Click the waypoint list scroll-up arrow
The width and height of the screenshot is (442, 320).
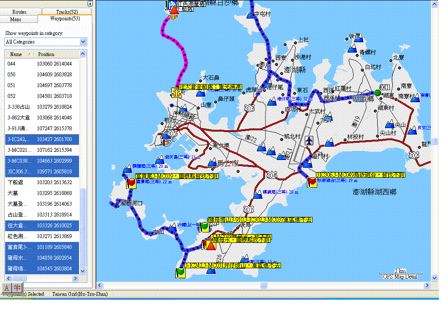tap(82, 54)
